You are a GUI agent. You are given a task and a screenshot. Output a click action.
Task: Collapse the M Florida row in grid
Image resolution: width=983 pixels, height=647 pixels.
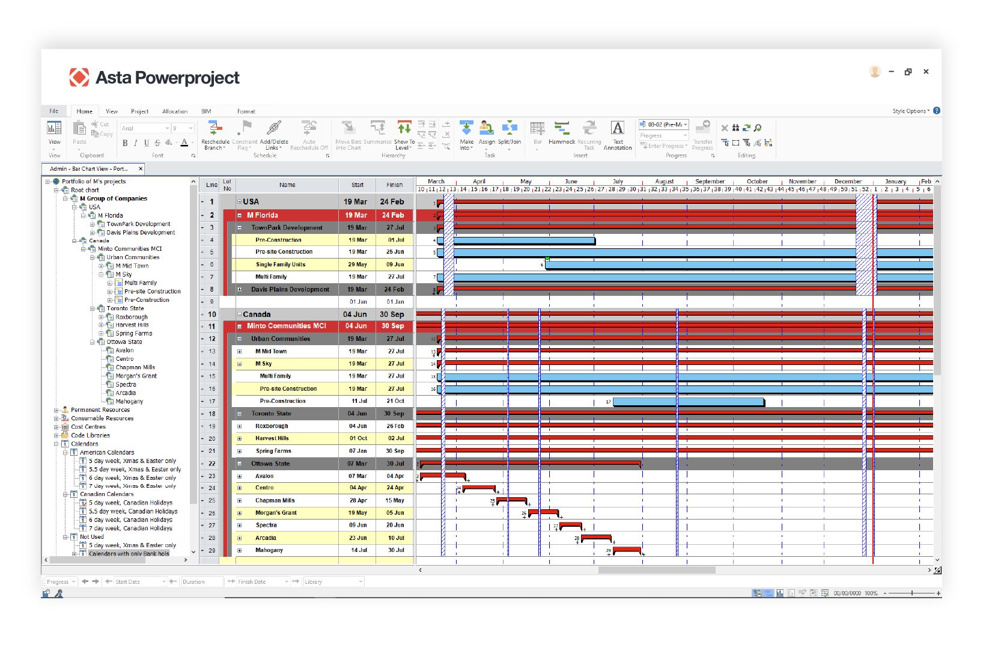click(239, 215)
